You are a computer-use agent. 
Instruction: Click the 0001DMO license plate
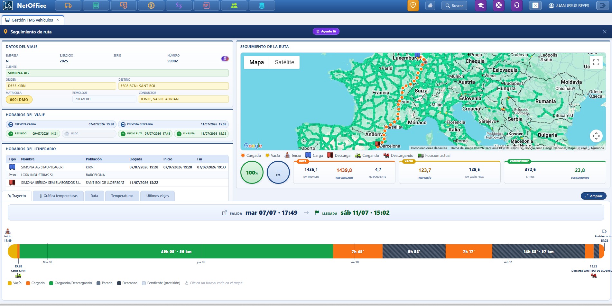click(x=19, y=100)
